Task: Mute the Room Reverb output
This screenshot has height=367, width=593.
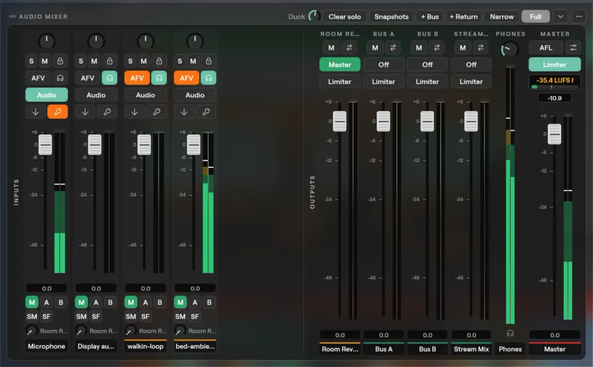Action: pyautogui.click(x=331, y=47)
